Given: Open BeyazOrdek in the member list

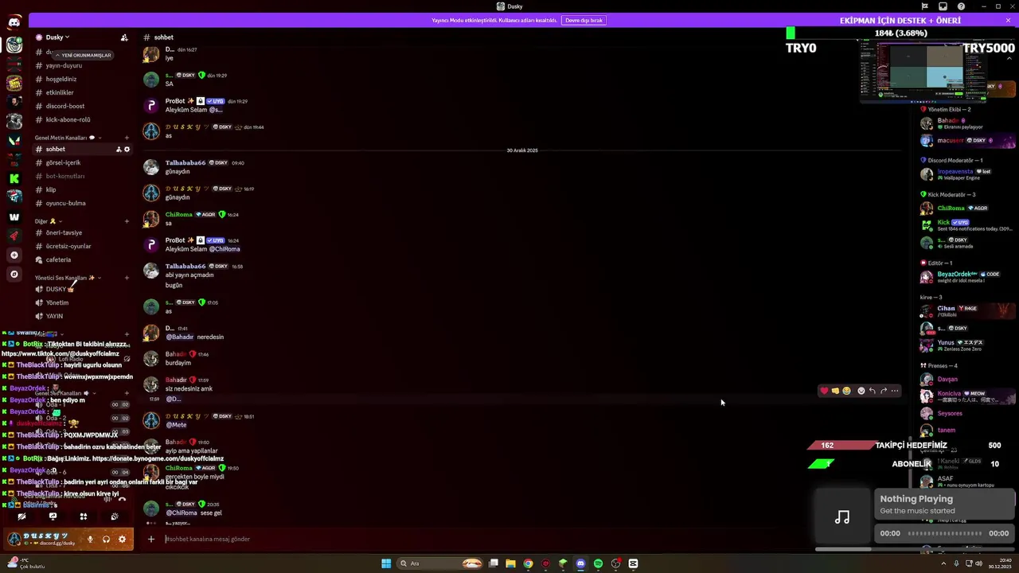Looking at the screenshot, I should click(957, 274).
